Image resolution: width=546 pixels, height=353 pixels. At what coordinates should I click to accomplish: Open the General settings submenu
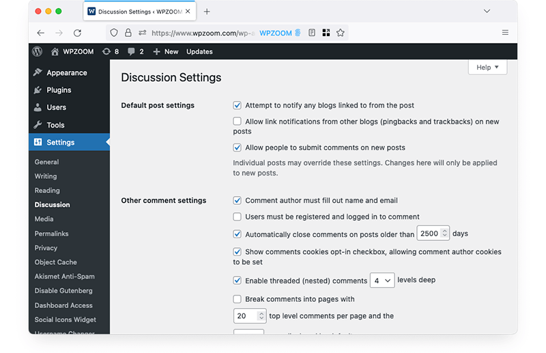coord(46,162)
